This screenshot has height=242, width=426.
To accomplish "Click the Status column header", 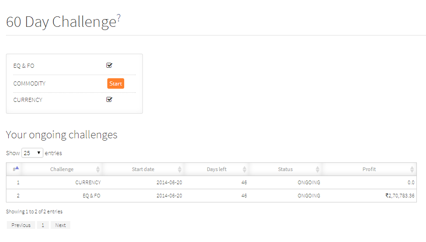I will click(285, 169).
